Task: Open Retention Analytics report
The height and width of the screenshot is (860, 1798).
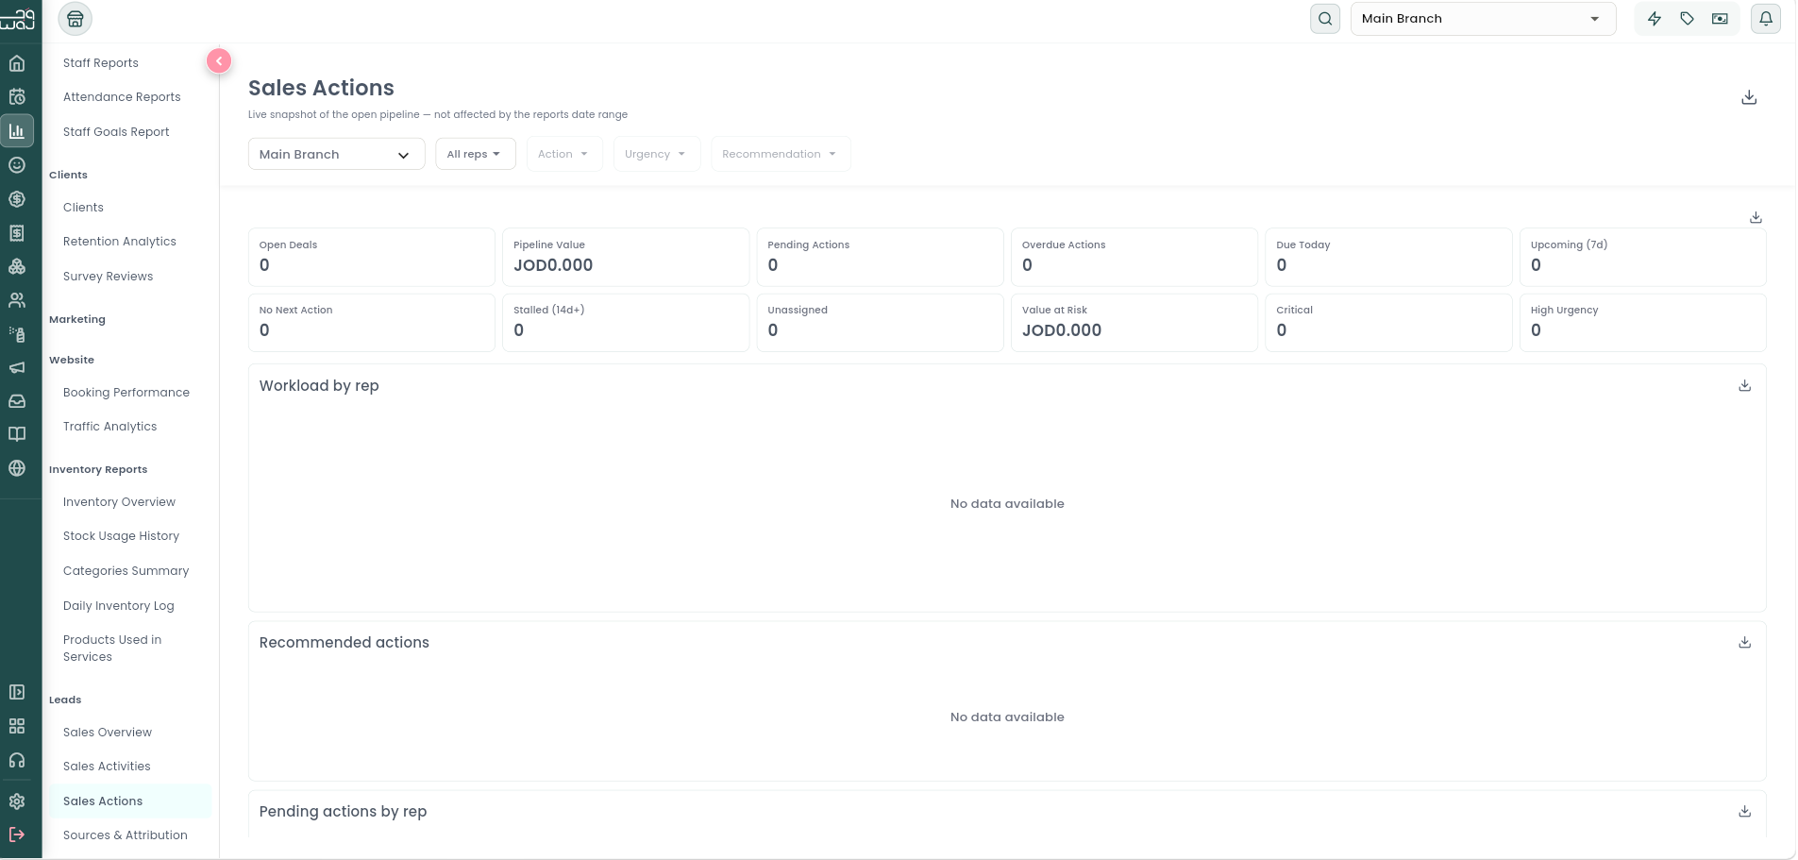Action: [120, 242]
